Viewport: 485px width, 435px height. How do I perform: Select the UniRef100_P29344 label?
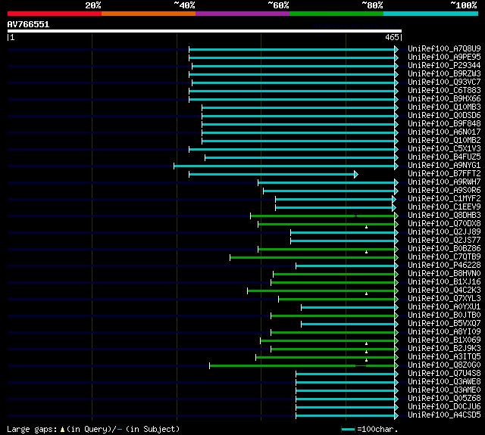[x=444, y=66]
